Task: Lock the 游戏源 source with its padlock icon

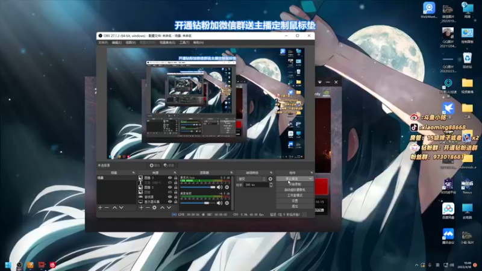Action: tap(175, 197)
